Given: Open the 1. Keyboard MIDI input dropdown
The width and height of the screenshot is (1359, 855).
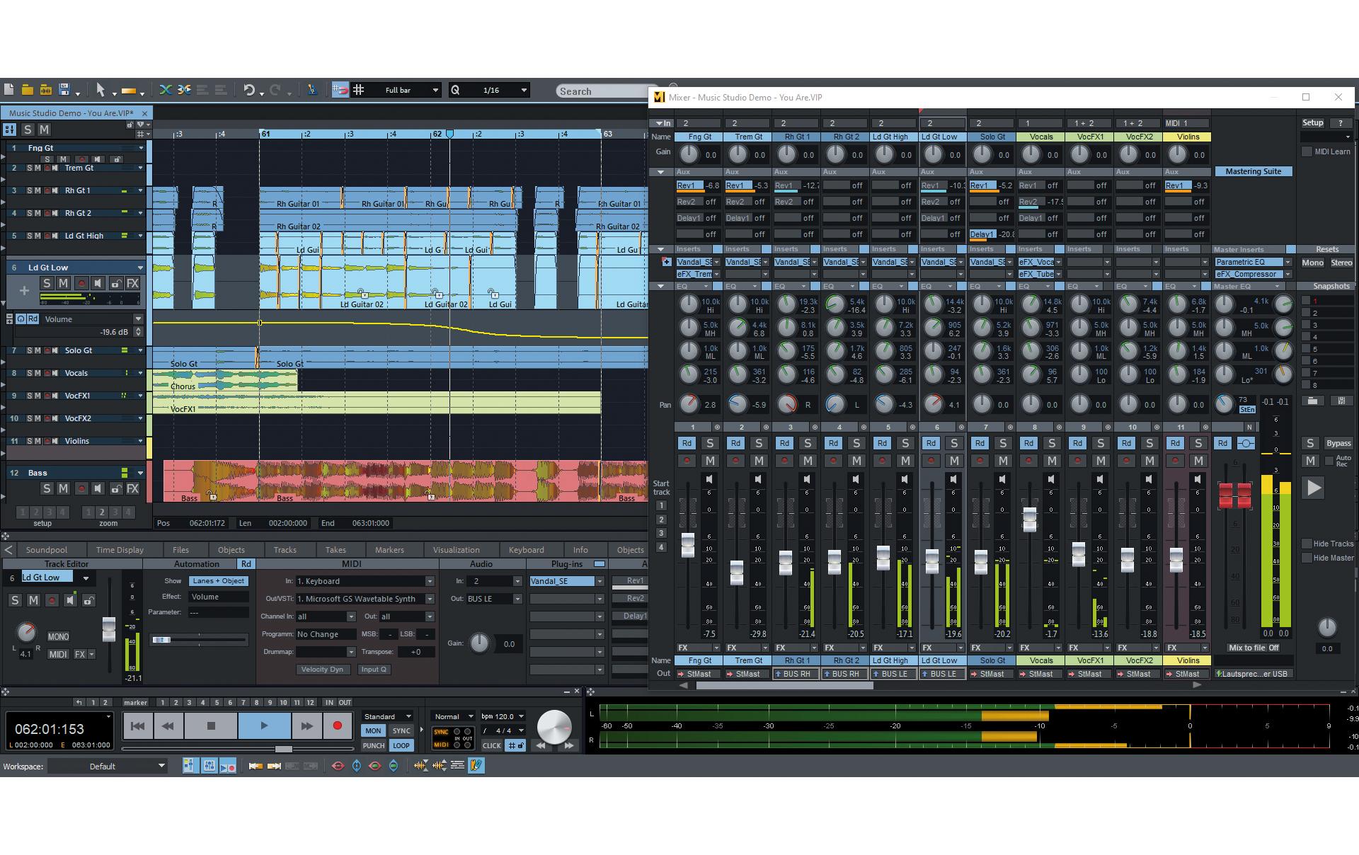Looking at the screenshot, I should [x=365, y=581].
